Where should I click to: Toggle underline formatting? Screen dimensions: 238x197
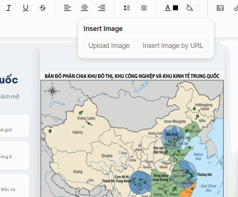pyautogui.click(x=26, y=8)
